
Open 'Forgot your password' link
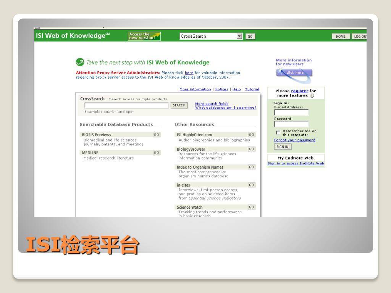point(294,140)
